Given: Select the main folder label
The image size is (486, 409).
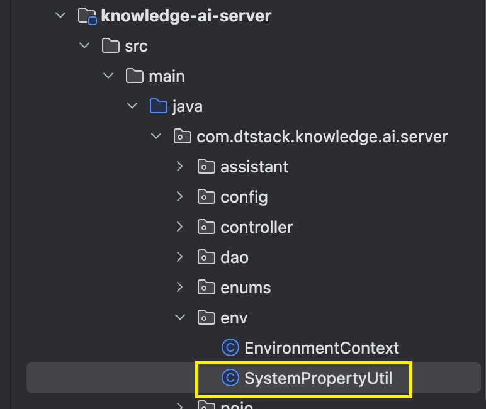Looking at the screenshot, I should 167,76.
